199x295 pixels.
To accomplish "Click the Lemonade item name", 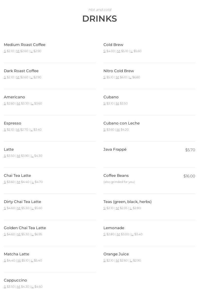I will [x=114, y=228].
